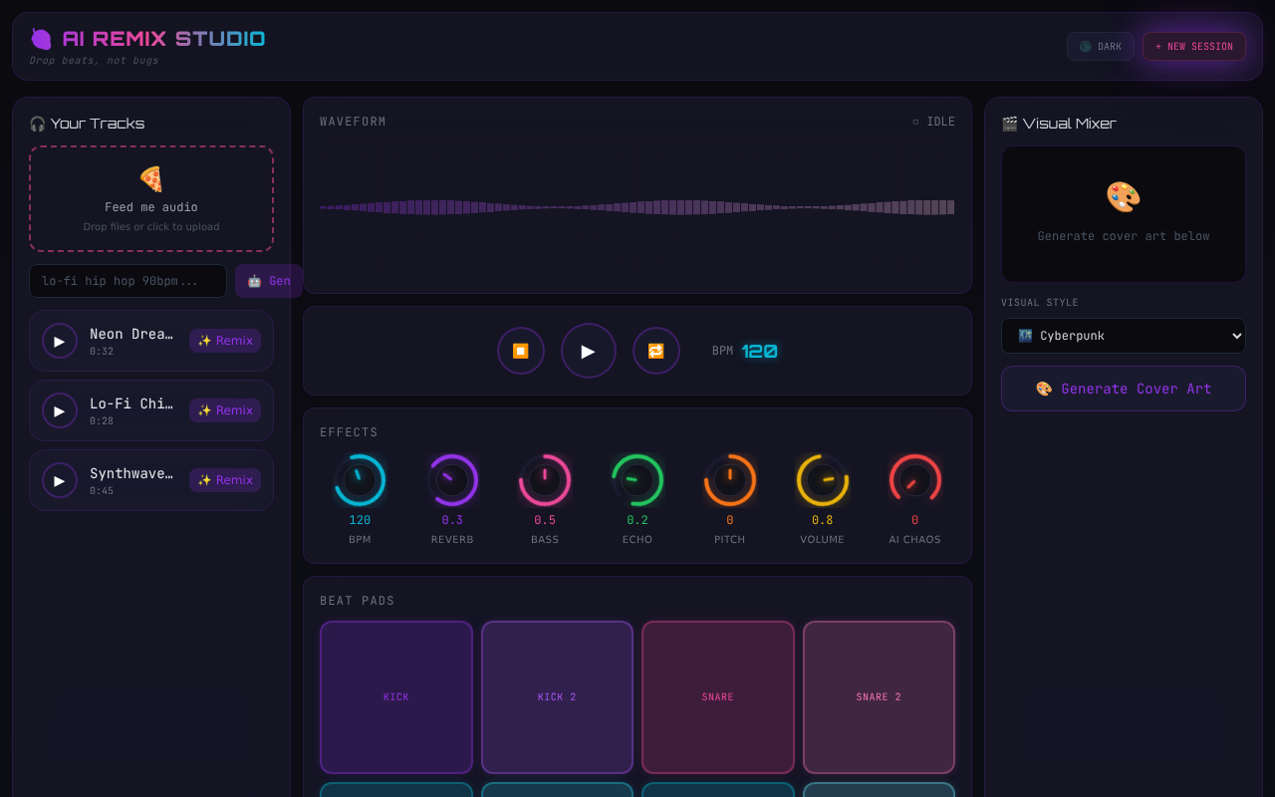Click the pizza upload icon
Image resolution: width=1275 pixels, height=797 pixels.
click(x=151, y=179)
